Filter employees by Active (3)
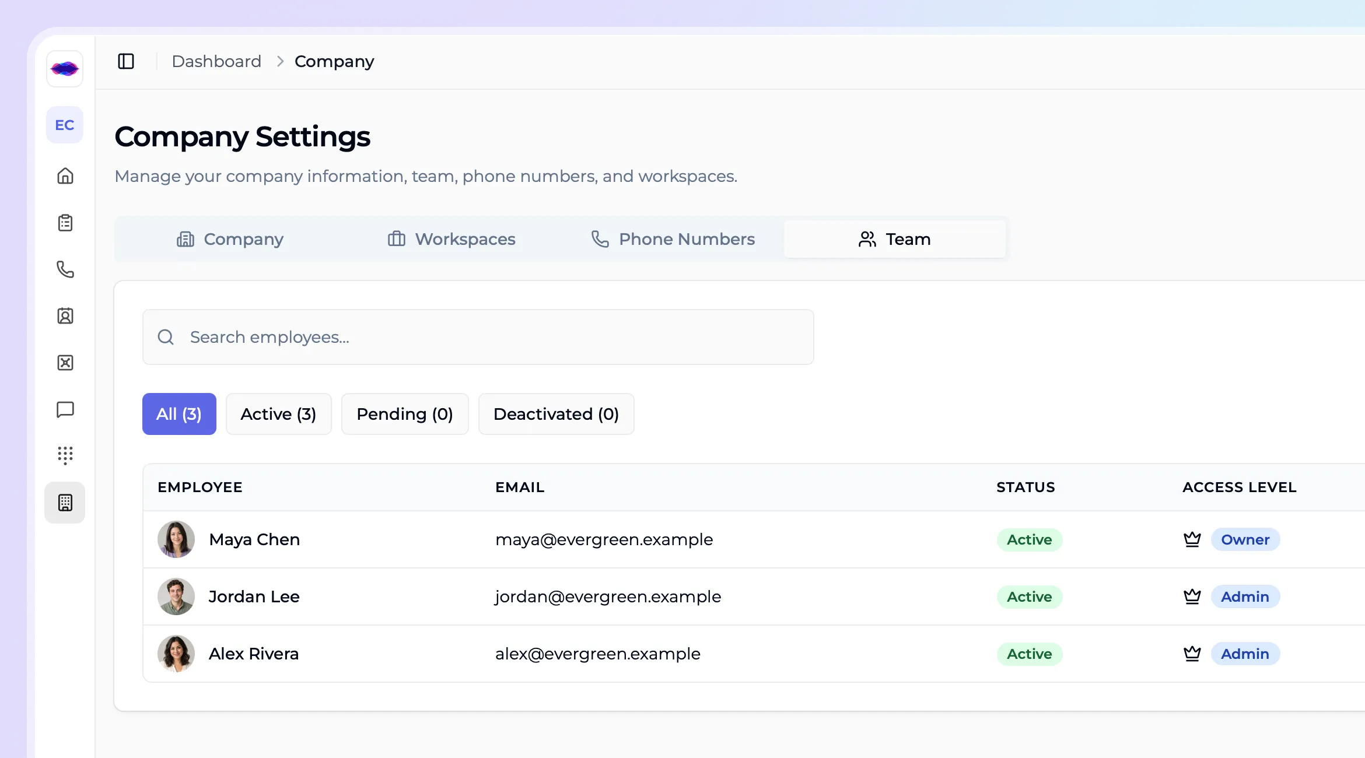 point(279,414)
